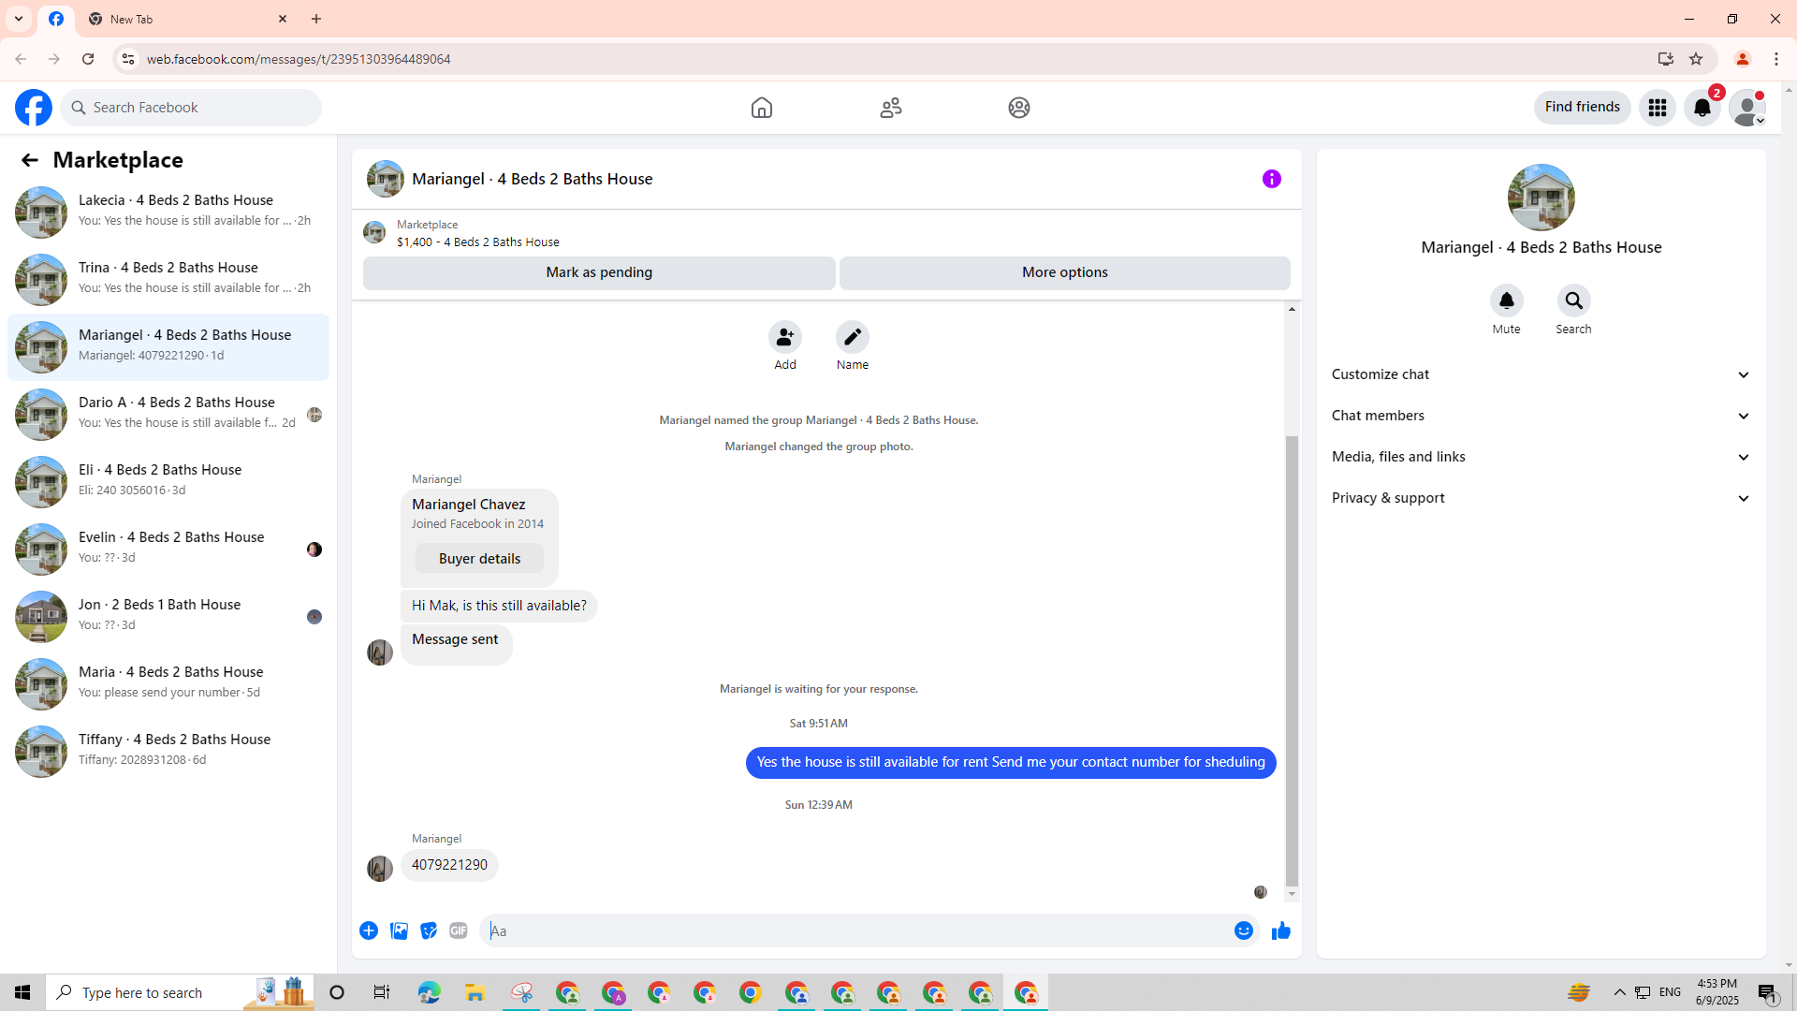Viewport: 1797px width, 1011px height.
Task: Open the emoji picker
Action: (x=1244, y=930)
